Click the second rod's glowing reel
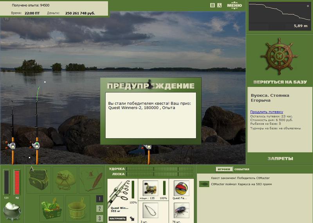Viewport: 313px width, 223px height. [36, 145]
